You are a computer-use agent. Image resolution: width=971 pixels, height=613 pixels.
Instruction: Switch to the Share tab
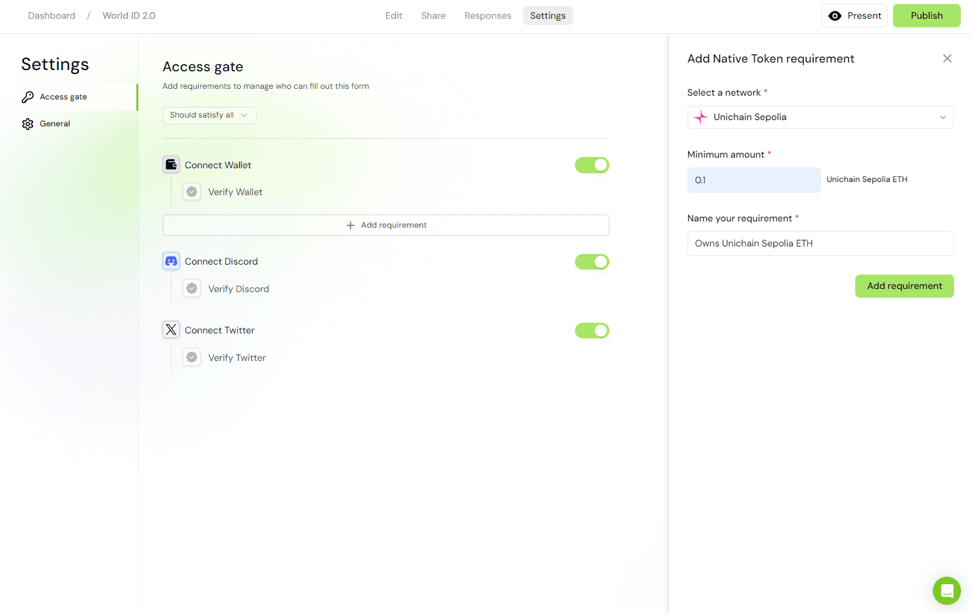tap(434, 16)
